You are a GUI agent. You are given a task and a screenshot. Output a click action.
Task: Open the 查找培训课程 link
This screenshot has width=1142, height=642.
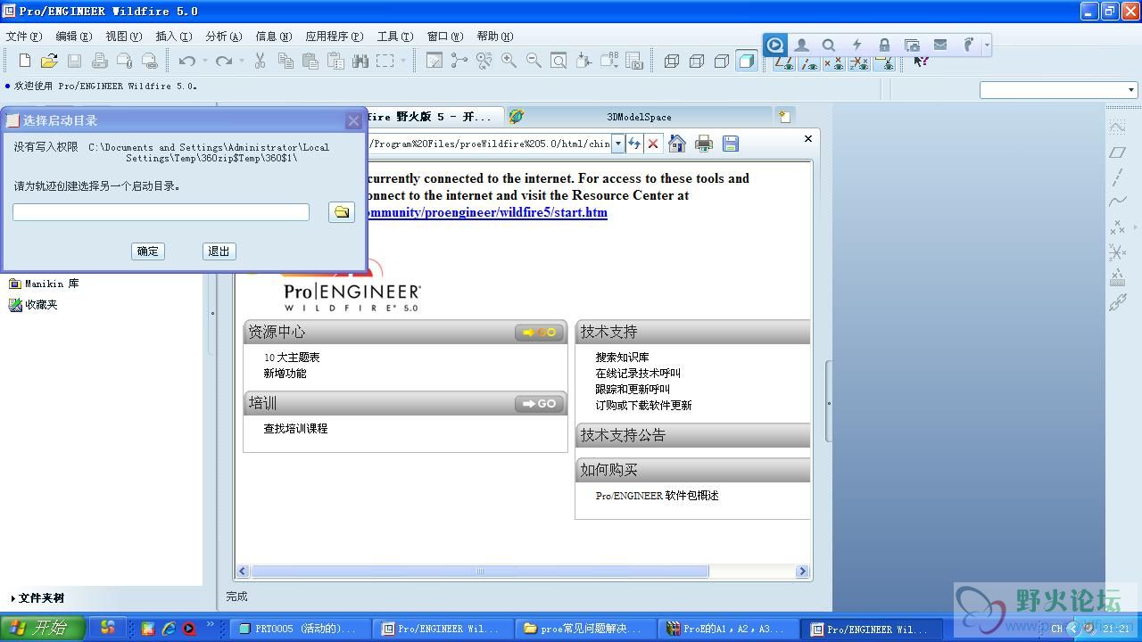[x=295, y=428]
